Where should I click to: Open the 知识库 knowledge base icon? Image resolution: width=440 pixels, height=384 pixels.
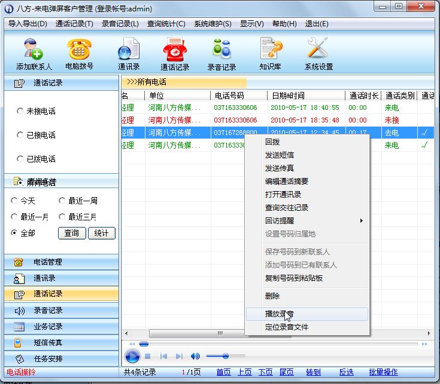(271, 49)
